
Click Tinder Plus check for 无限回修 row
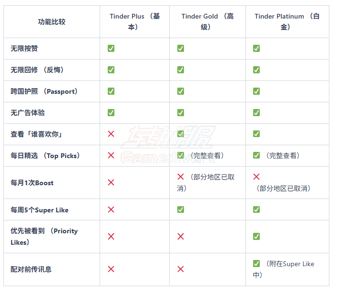pos(111,70)
